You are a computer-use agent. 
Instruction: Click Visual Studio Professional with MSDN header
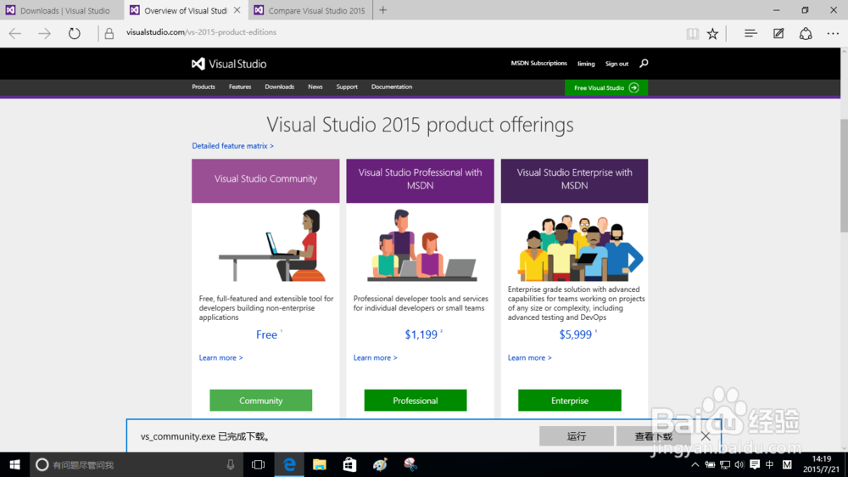click(x=421, y=181)
